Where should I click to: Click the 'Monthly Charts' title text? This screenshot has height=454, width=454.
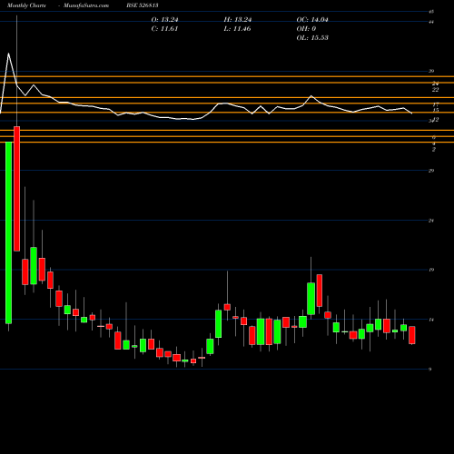[x=26, y=5]
